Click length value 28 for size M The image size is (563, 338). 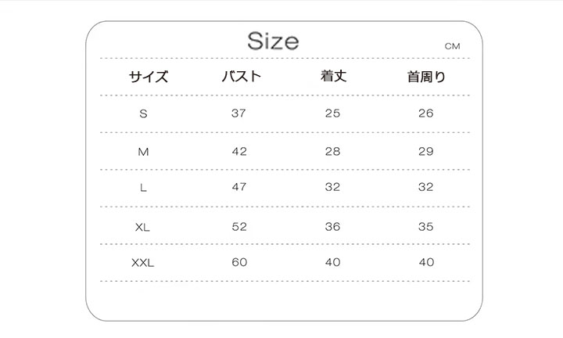pos(333,151)
